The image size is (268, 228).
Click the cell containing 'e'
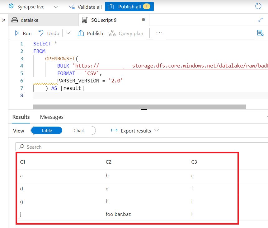click(107, 189)
